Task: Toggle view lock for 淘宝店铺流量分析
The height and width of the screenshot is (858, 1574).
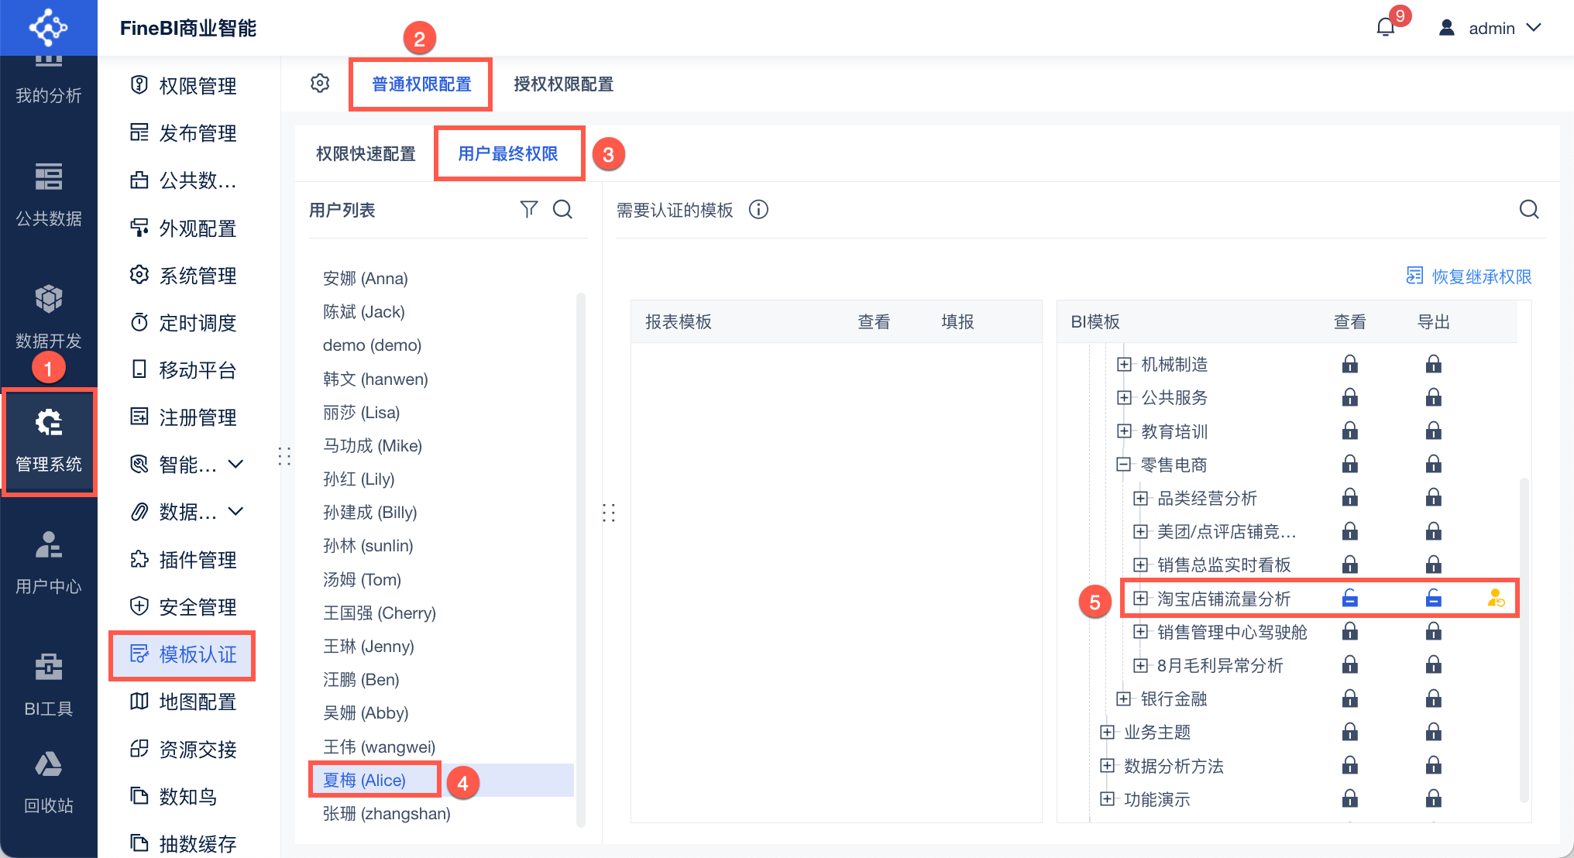Action: point(1349,598)
